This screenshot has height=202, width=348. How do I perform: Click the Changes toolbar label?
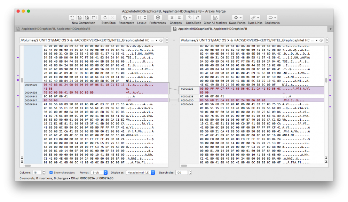[x=175, y=23]
